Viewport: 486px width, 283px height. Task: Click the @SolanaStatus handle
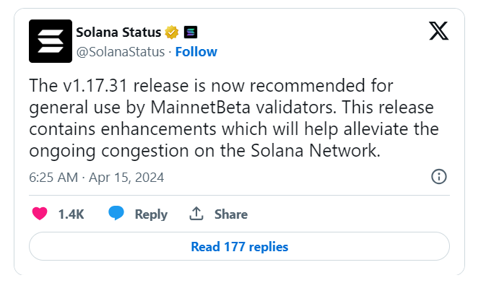(121, 52)
